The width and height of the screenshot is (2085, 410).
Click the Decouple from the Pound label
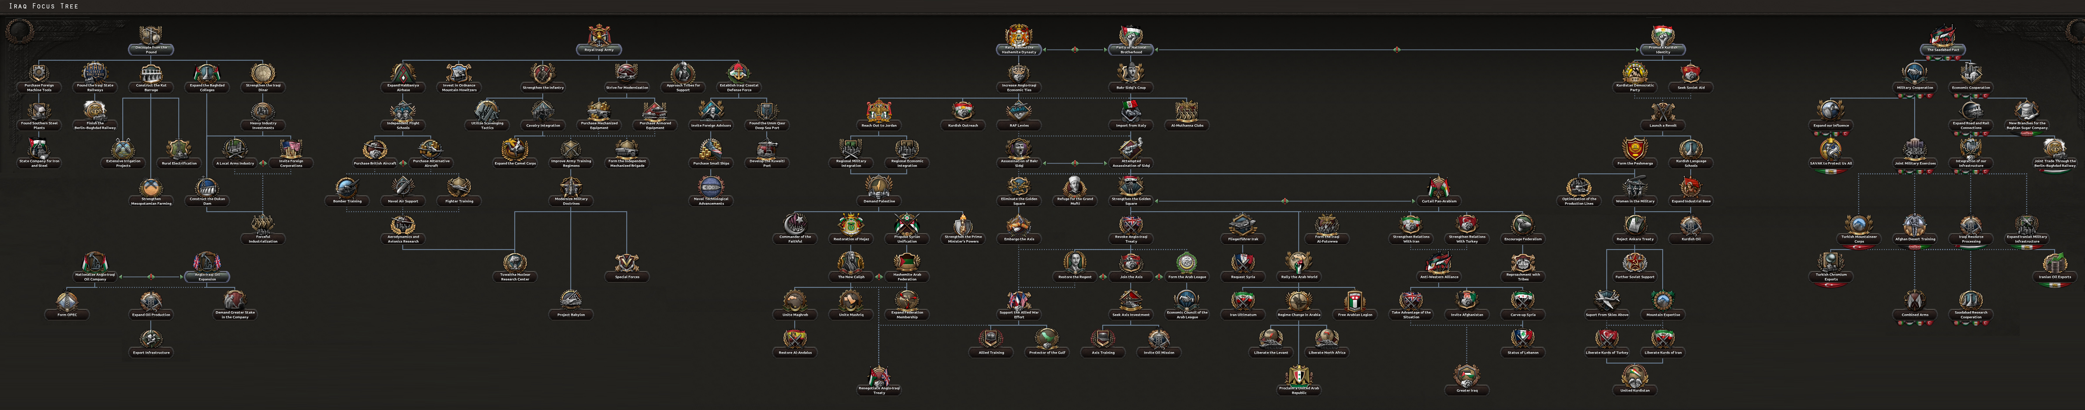click(x=151, y=50)
